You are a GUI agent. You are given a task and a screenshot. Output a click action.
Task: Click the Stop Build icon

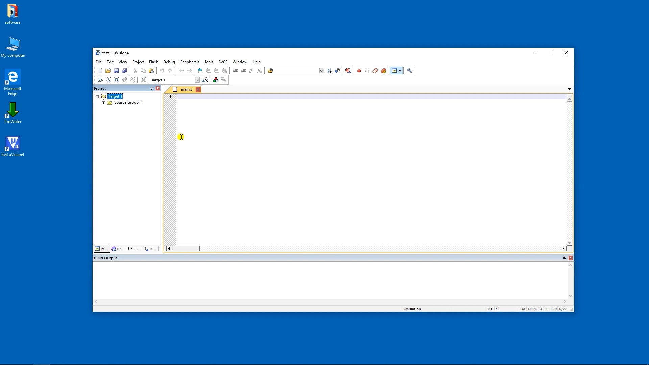coord(133,80)
